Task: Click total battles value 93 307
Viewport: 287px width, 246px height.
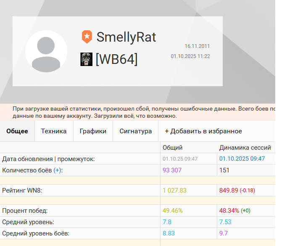Action: pos(172,170)
